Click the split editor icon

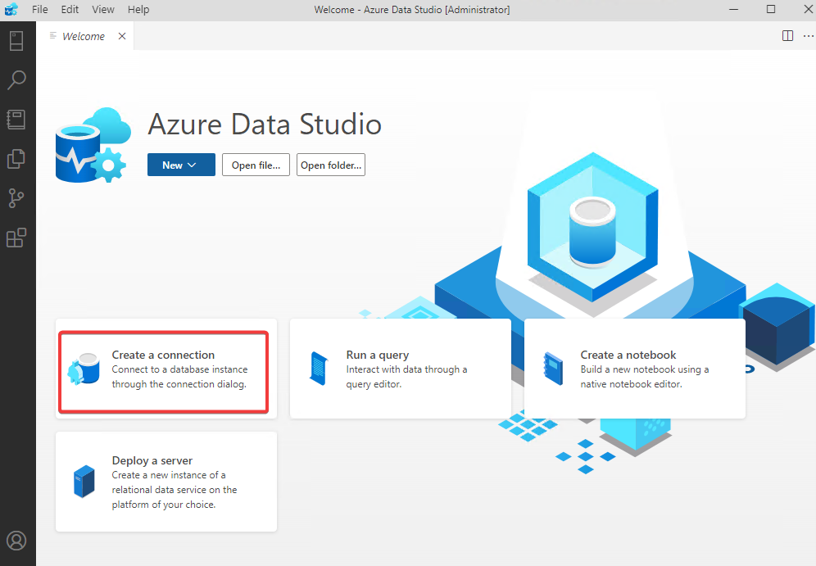tap(787, 35)
